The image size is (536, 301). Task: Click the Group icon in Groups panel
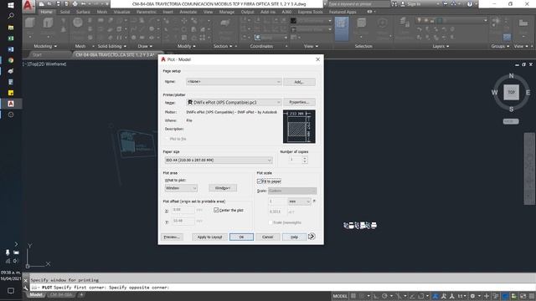495,22
